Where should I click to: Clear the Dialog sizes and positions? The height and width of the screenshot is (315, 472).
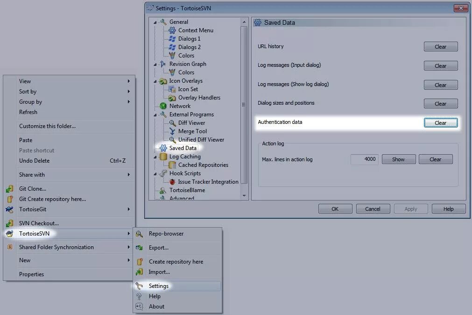click(x=441, y=104)
